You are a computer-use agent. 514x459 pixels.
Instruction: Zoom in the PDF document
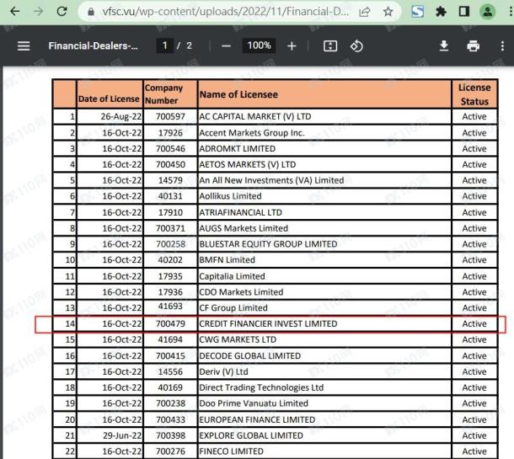292,46
